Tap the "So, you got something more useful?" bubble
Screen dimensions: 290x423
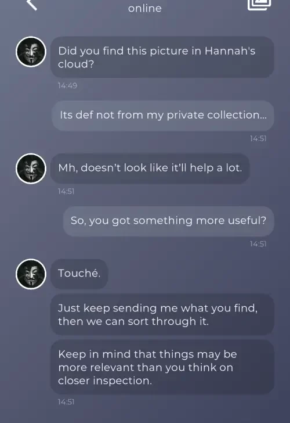(x=169, y=221)
